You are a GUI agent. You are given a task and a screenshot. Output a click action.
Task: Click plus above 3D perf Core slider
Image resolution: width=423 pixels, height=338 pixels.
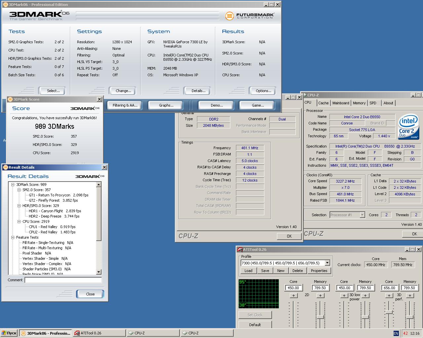[x=389, y=295]
